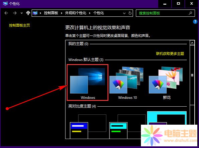Open help with question mark icon
The width and height of the screenshot is (199, 148).
(195, 22)
